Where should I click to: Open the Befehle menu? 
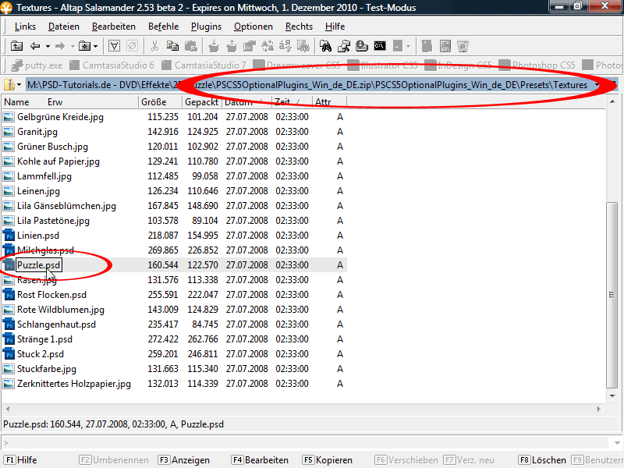click(x=164, y=27)
